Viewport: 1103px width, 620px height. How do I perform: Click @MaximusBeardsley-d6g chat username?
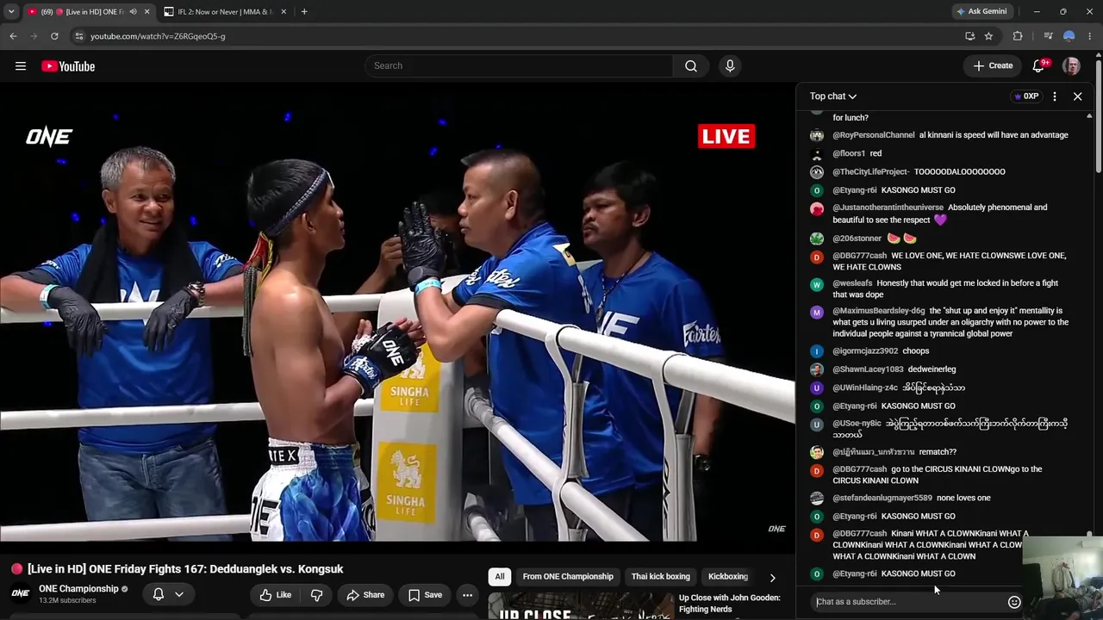[878, 311]
